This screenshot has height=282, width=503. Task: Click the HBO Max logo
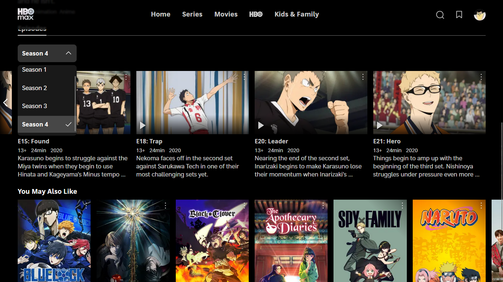(x=25, y=14)
